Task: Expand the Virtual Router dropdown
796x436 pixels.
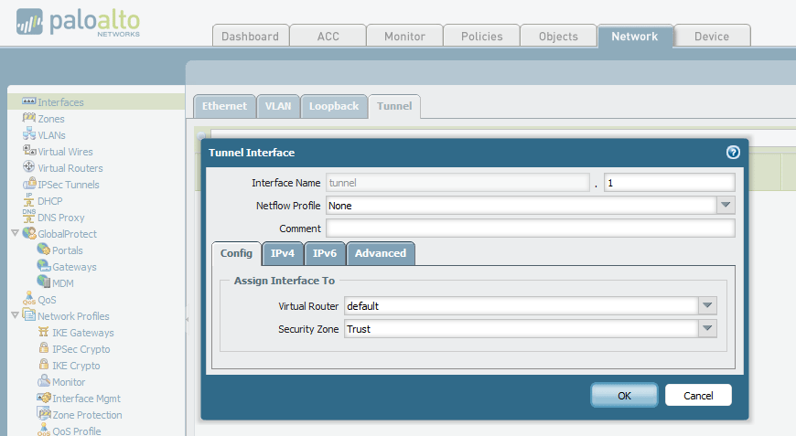Action: click(x=707, y=305)
